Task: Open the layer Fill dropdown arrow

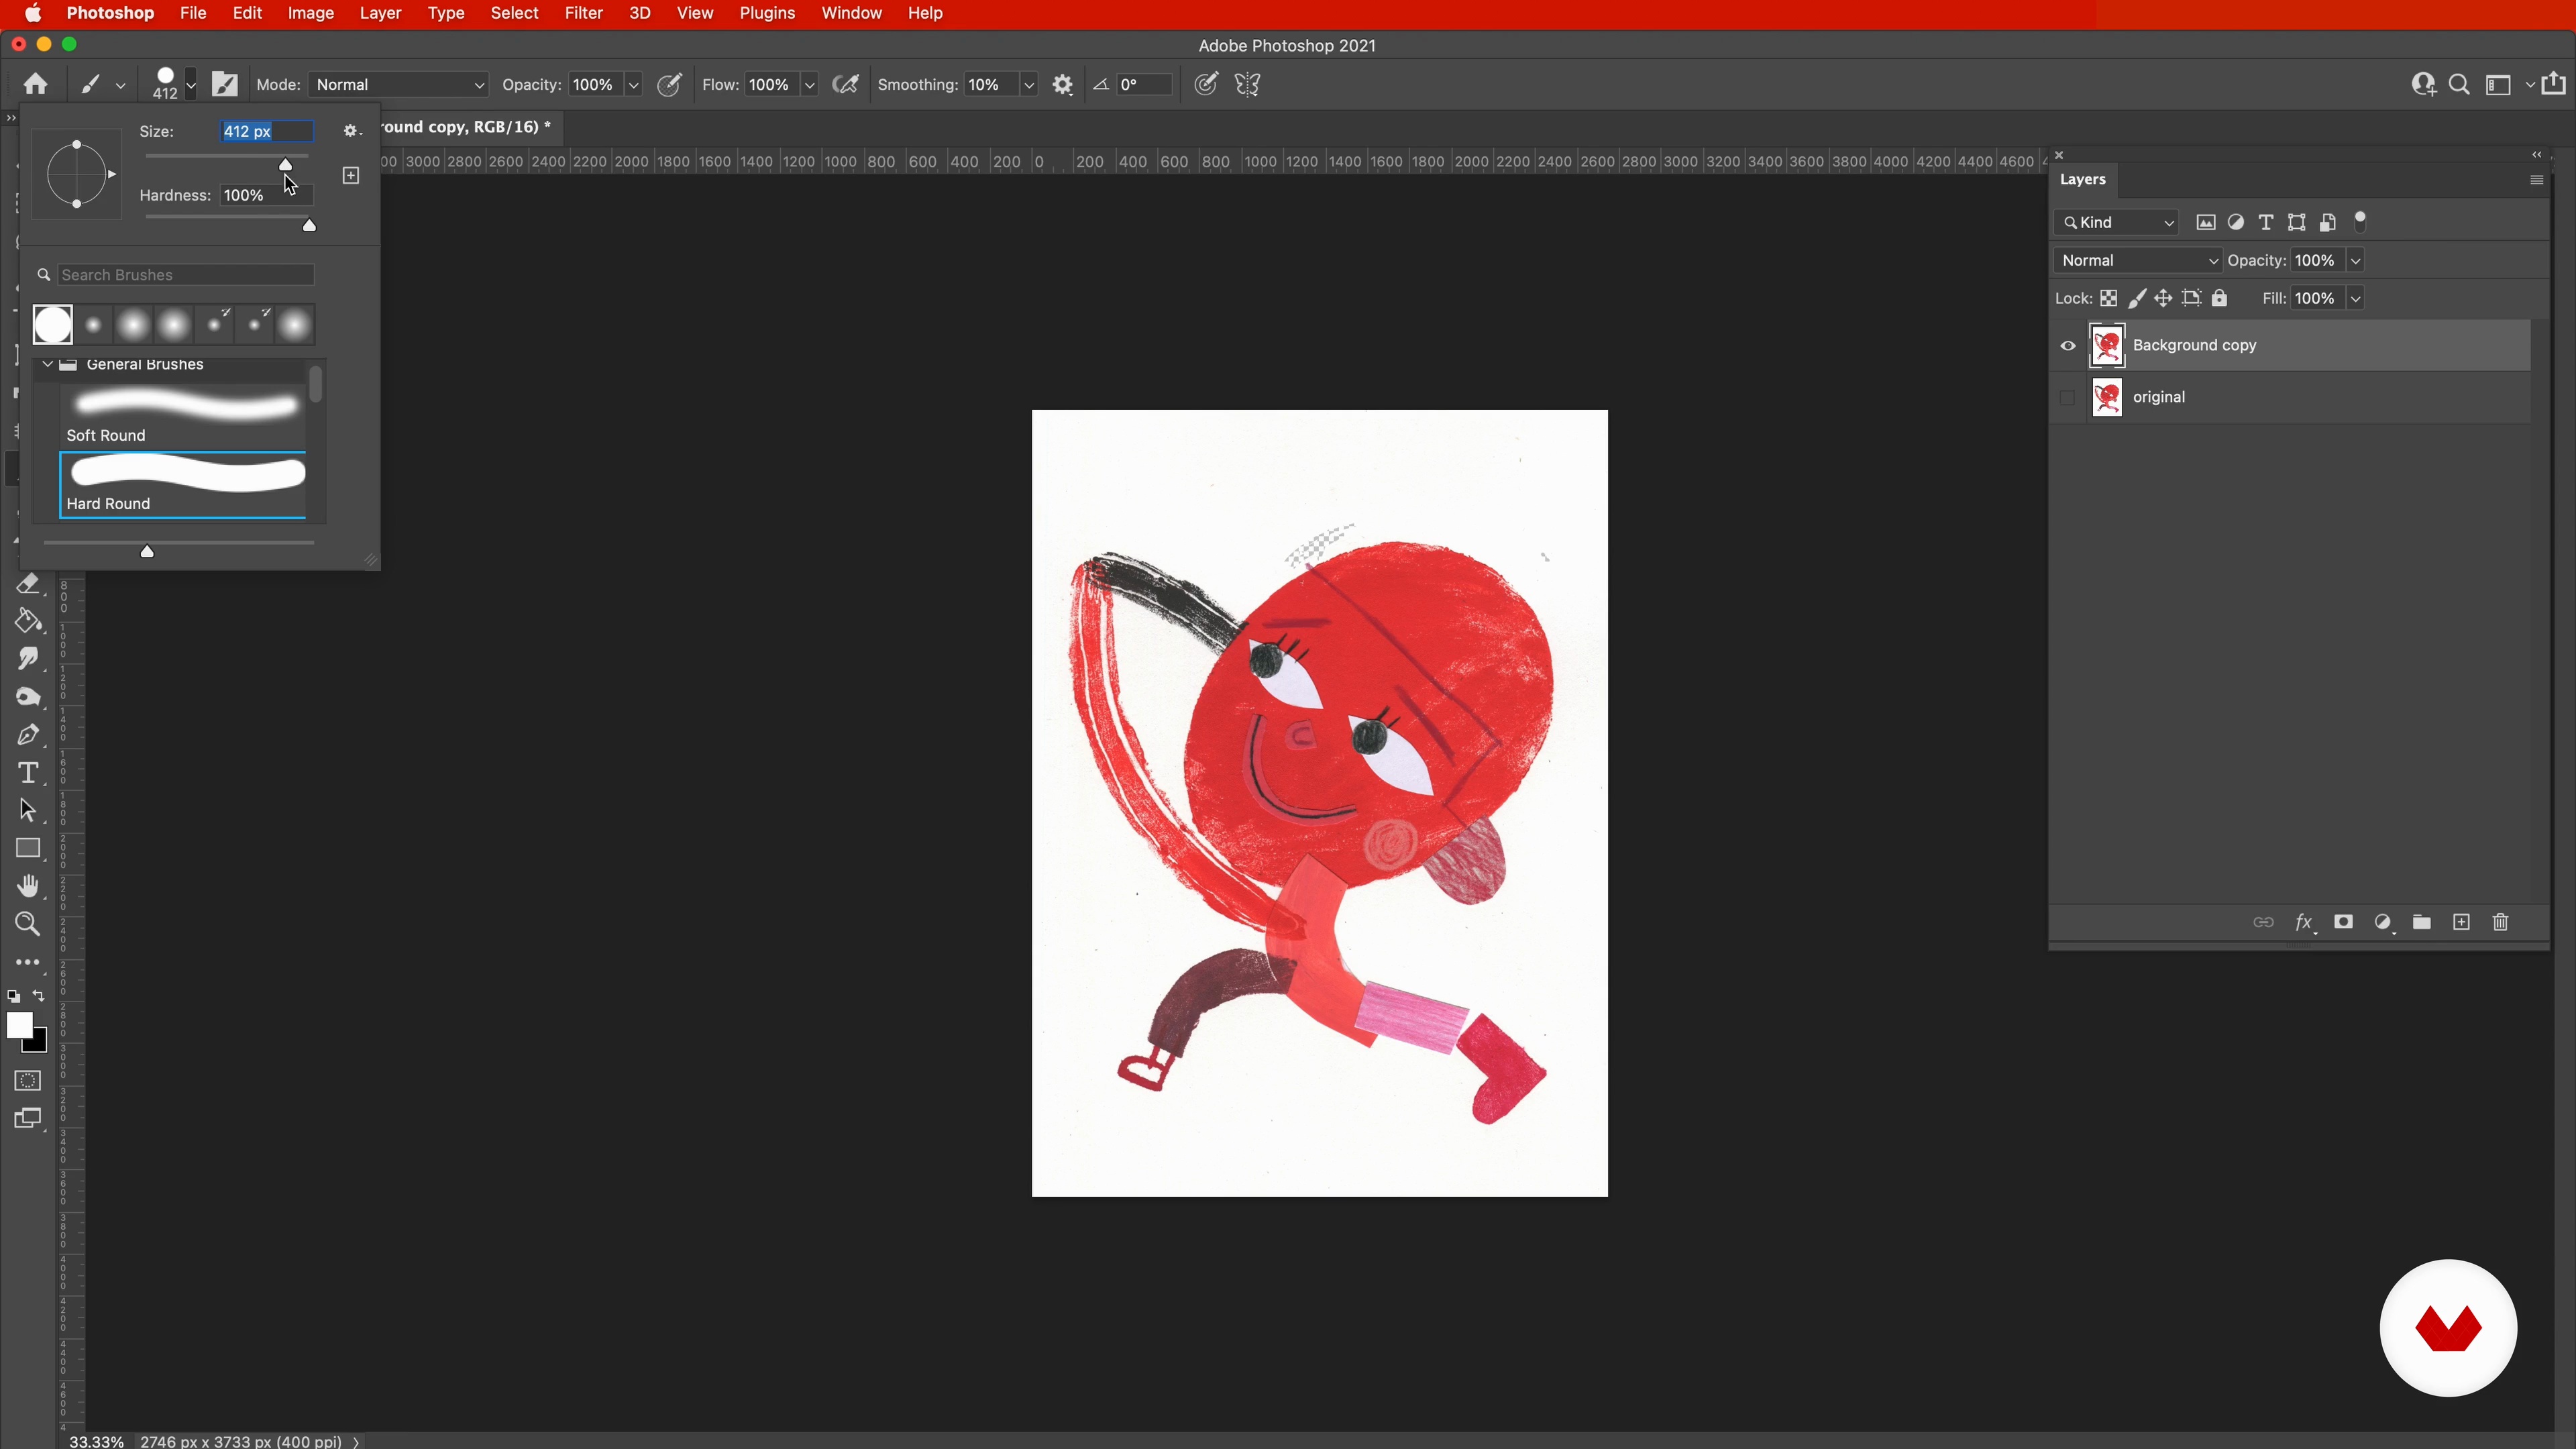Action: point(2356,298)
